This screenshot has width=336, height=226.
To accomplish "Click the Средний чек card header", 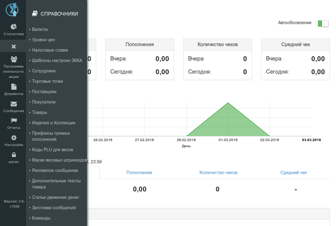I will [295, 45].
